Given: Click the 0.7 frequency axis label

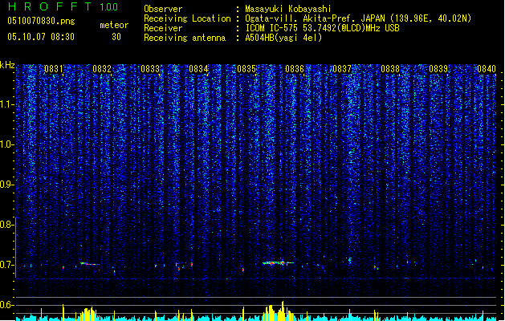Looking at the screenshot, I should click(x=7, y=265).
